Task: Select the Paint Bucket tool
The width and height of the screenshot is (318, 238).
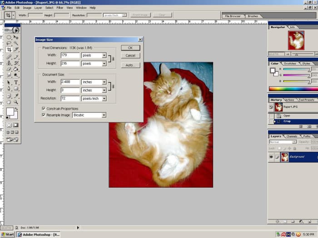Action: click(x=16, y=69)
